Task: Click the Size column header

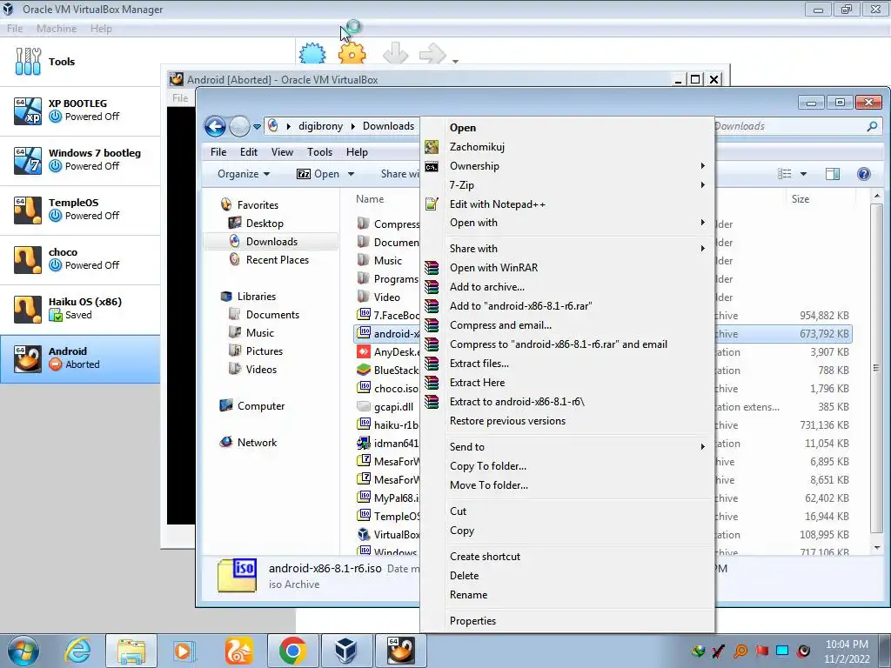Action: pos(801,199)
